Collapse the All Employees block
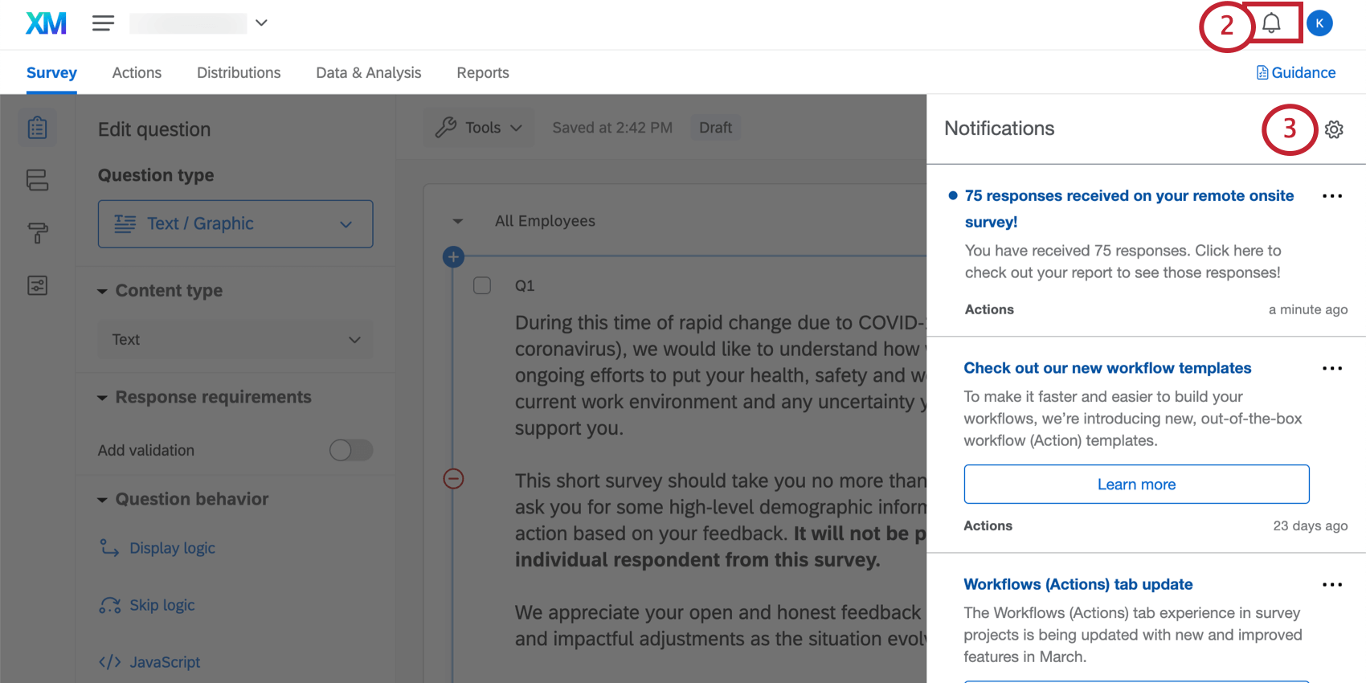The height and width of the screenshot is (683, 1366). click(458, 221)
